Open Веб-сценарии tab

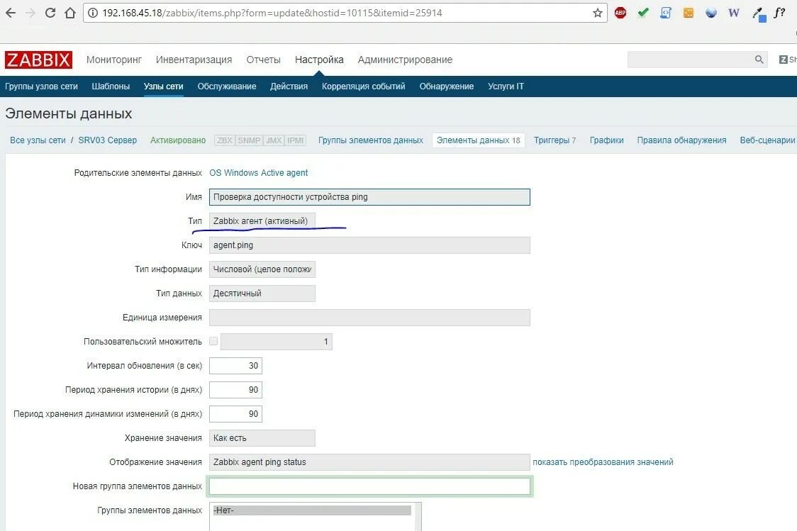767,140
